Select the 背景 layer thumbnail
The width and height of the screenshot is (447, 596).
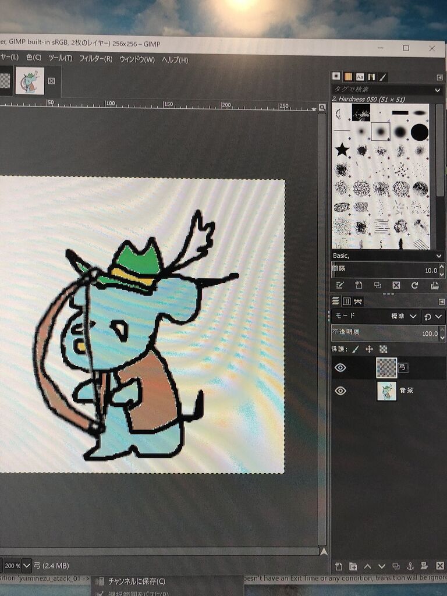[386, 391]
